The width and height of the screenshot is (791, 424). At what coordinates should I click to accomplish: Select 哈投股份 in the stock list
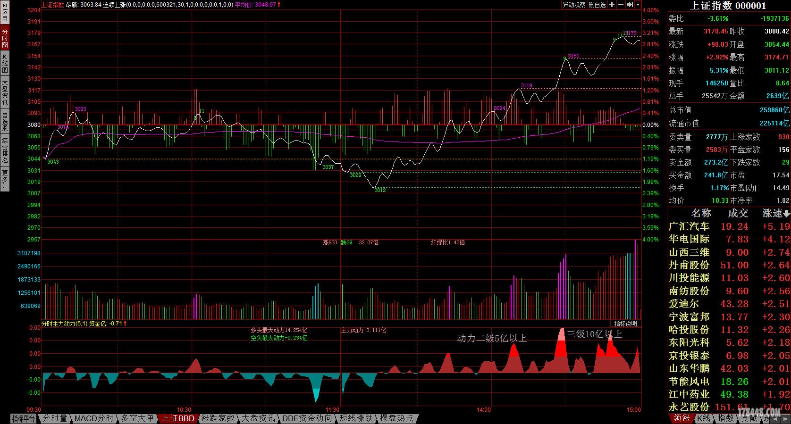pyautogui.click(x=729, y=330)
